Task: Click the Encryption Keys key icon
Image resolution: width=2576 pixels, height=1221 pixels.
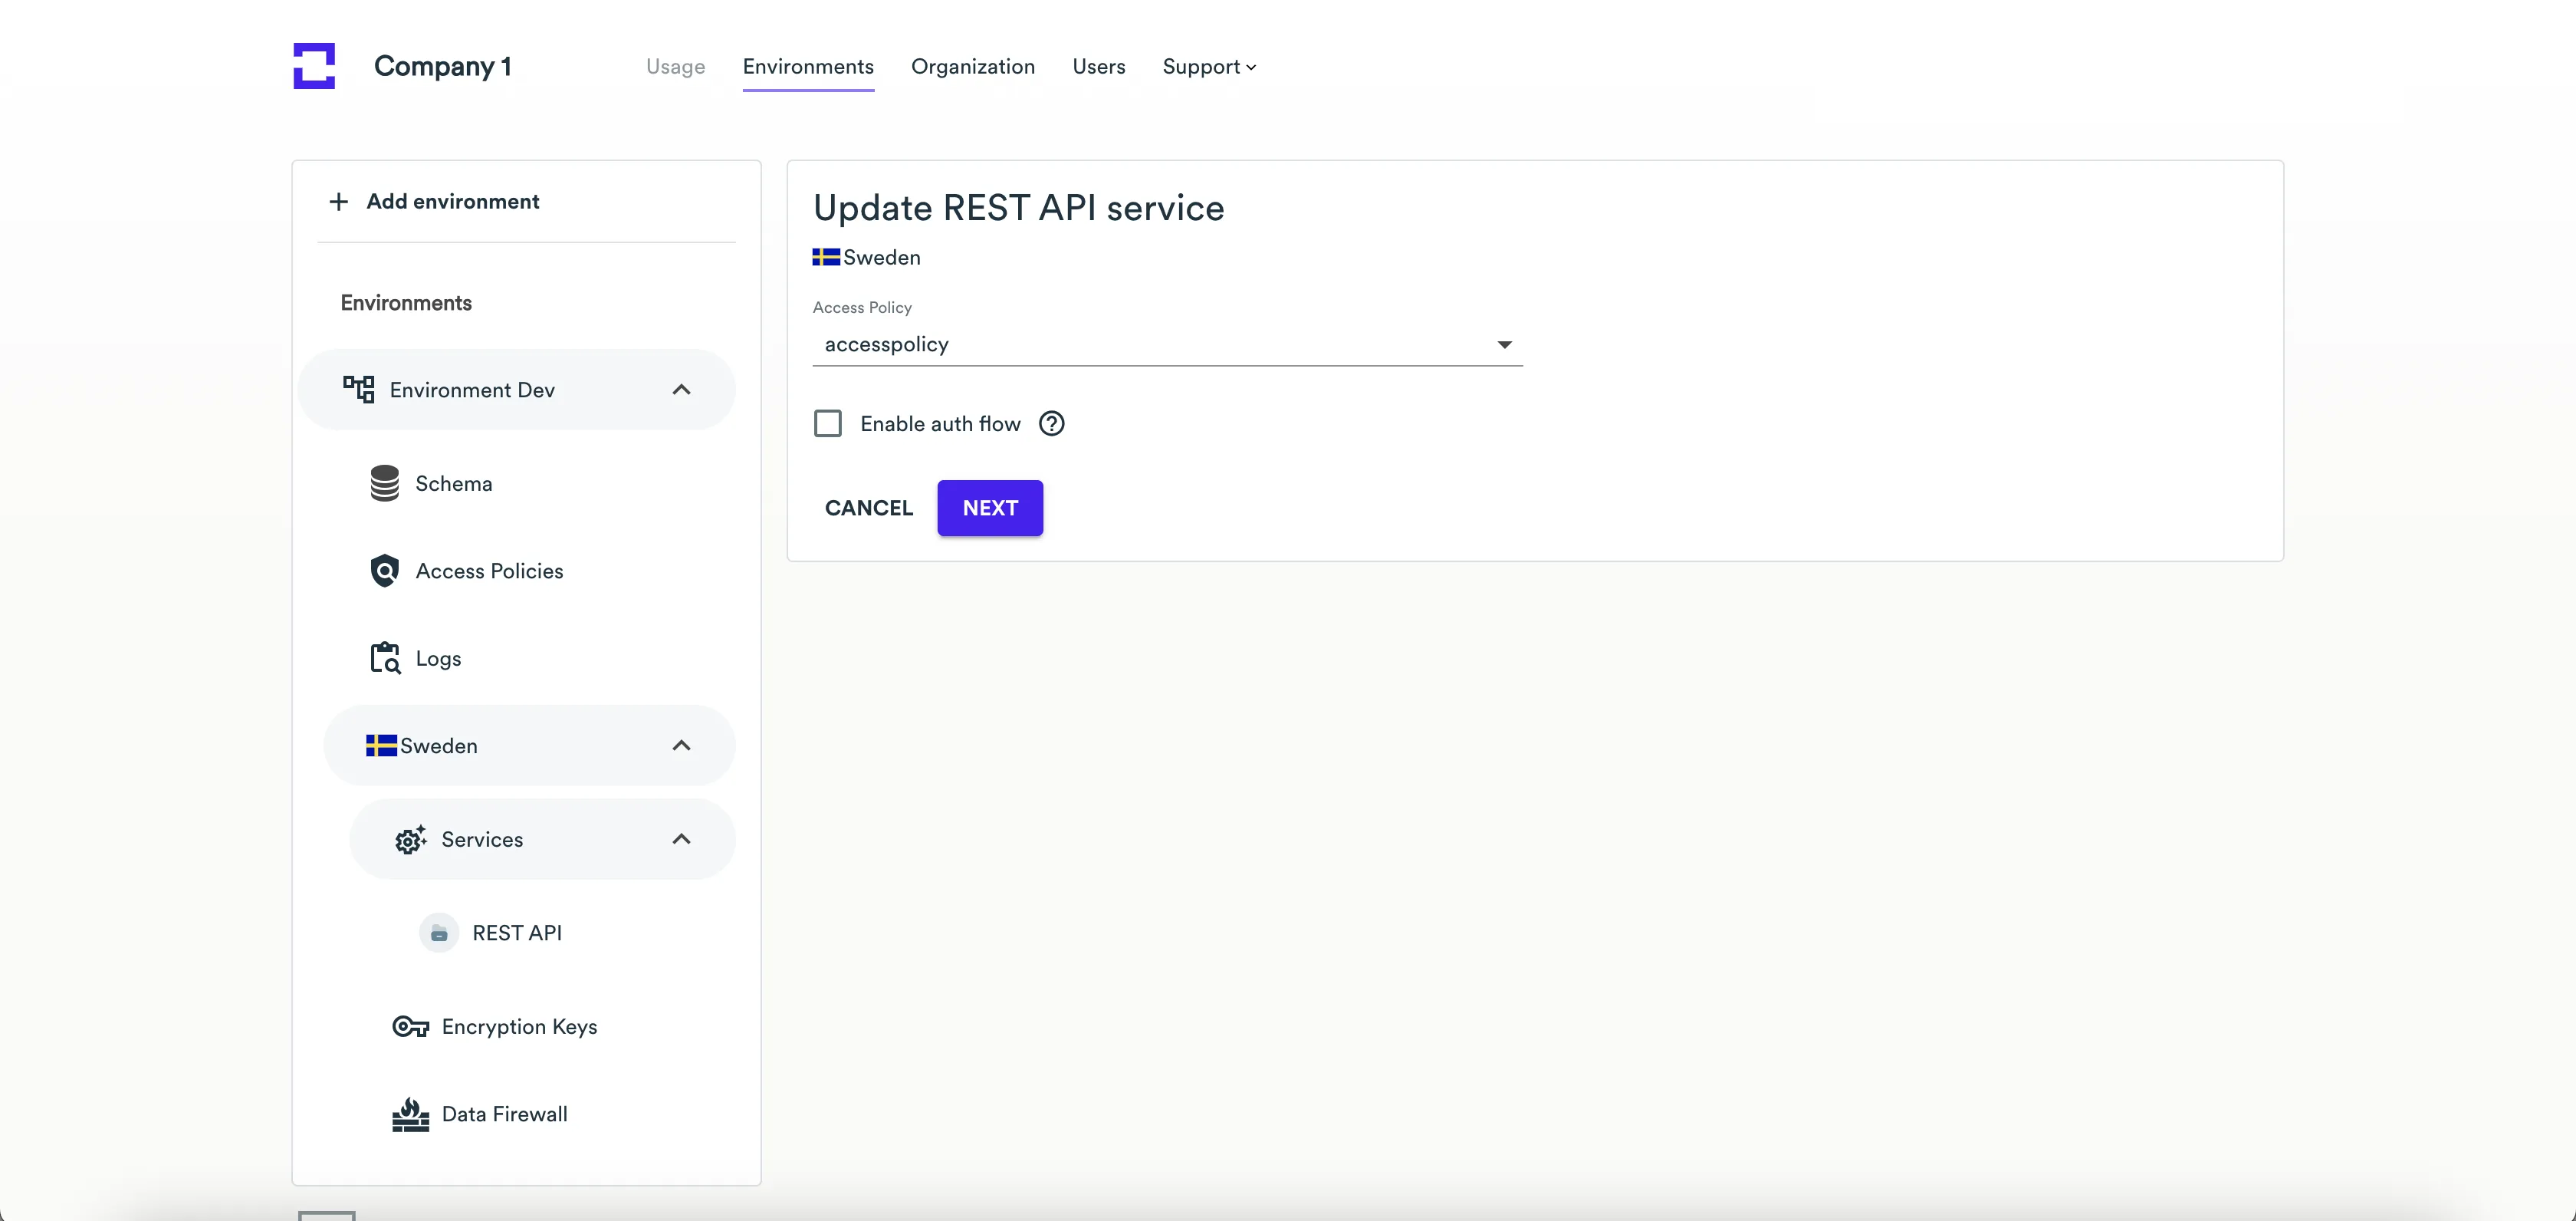Action: pos(410,1027)
